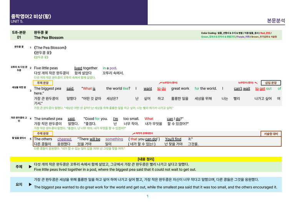Select 'The others' in sentence 5
Screen dimensions: 295x208
[43, 139]
